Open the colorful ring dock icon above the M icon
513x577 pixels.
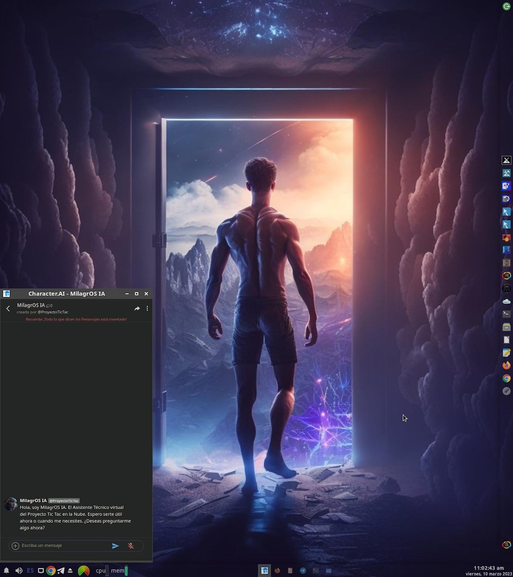click(x=507, y=276)
